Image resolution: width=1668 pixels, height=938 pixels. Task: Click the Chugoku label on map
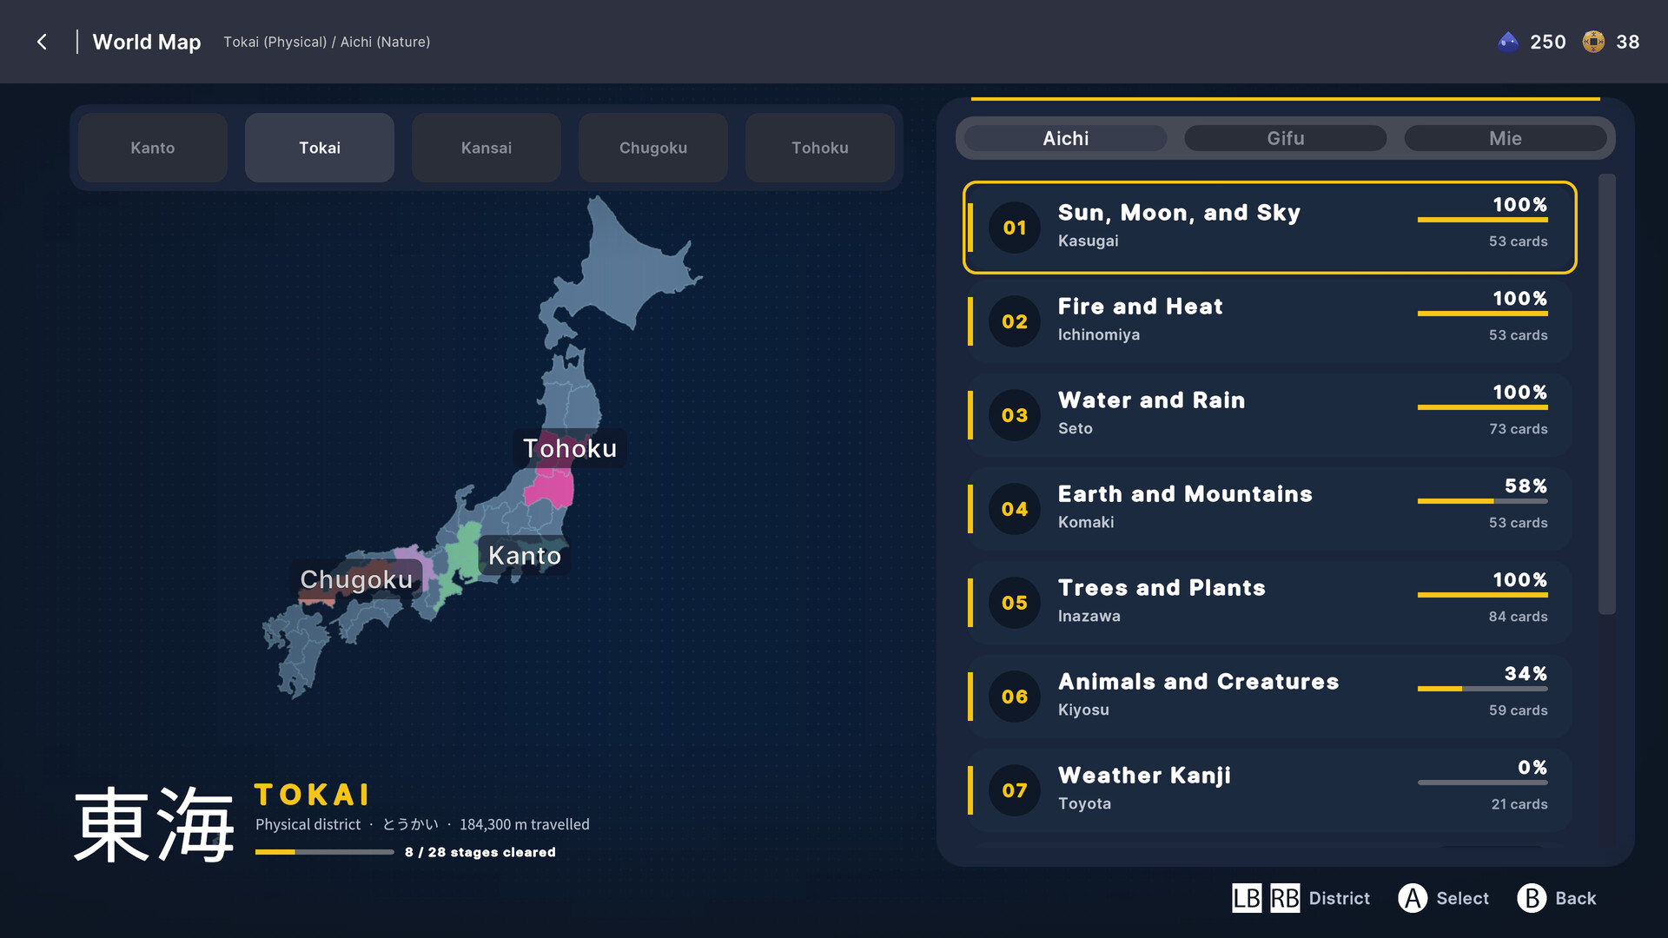click(x=356, y=579)
